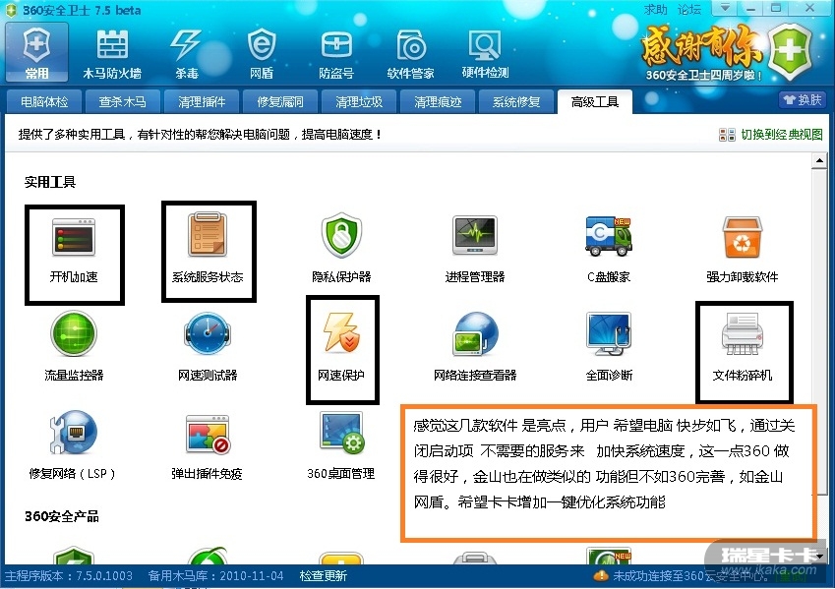Launch the 开机加速 startup tool

(74, 251)
